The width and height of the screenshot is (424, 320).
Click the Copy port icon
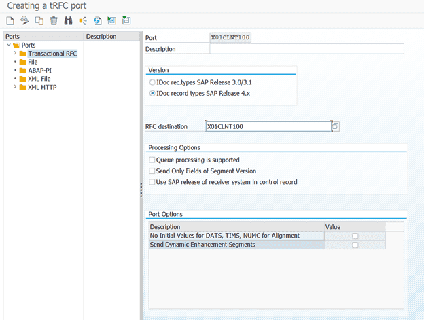(x=39, y=21)
